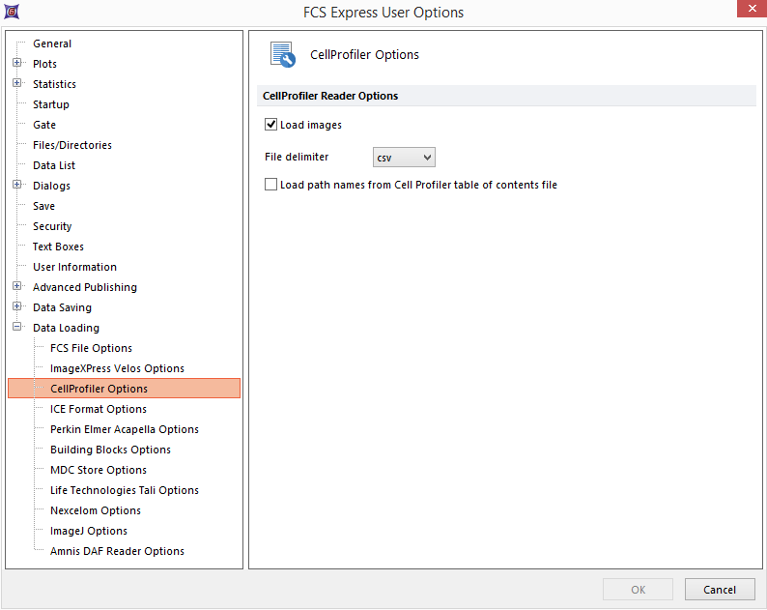Screen dimensions: 767x610
Task: Open the Security settings item
Action: 52,226
